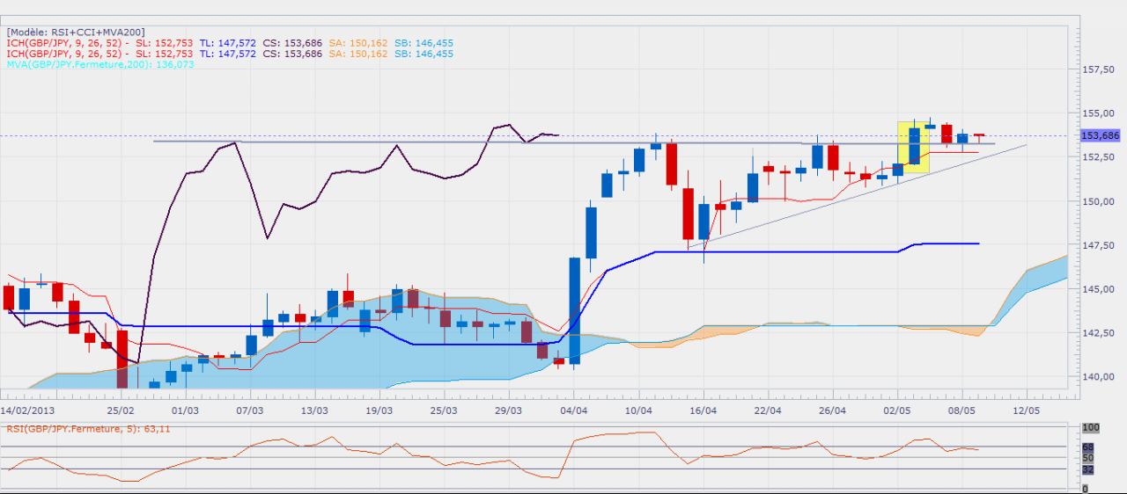Click the RSI scale value 100
This screenshot has width=1127, height=494.
pos(1091,427)
